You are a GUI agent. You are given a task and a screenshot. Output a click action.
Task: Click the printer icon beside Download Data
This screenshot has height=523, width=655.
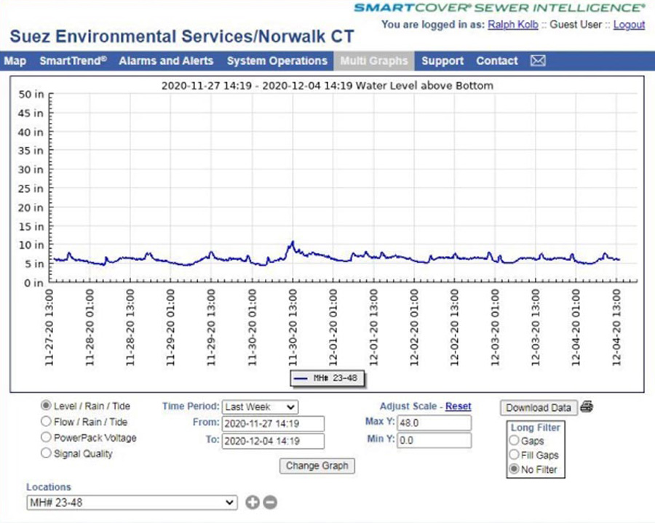point(587,407)
